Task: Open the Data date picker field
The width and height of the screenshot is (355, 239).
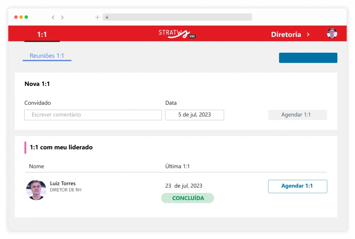Action: [x=194, y=115]
